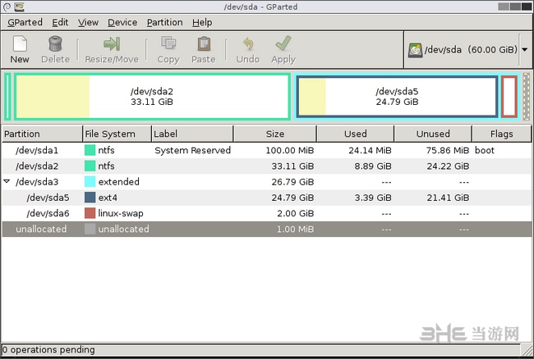Open the View menu

(88, 22)
